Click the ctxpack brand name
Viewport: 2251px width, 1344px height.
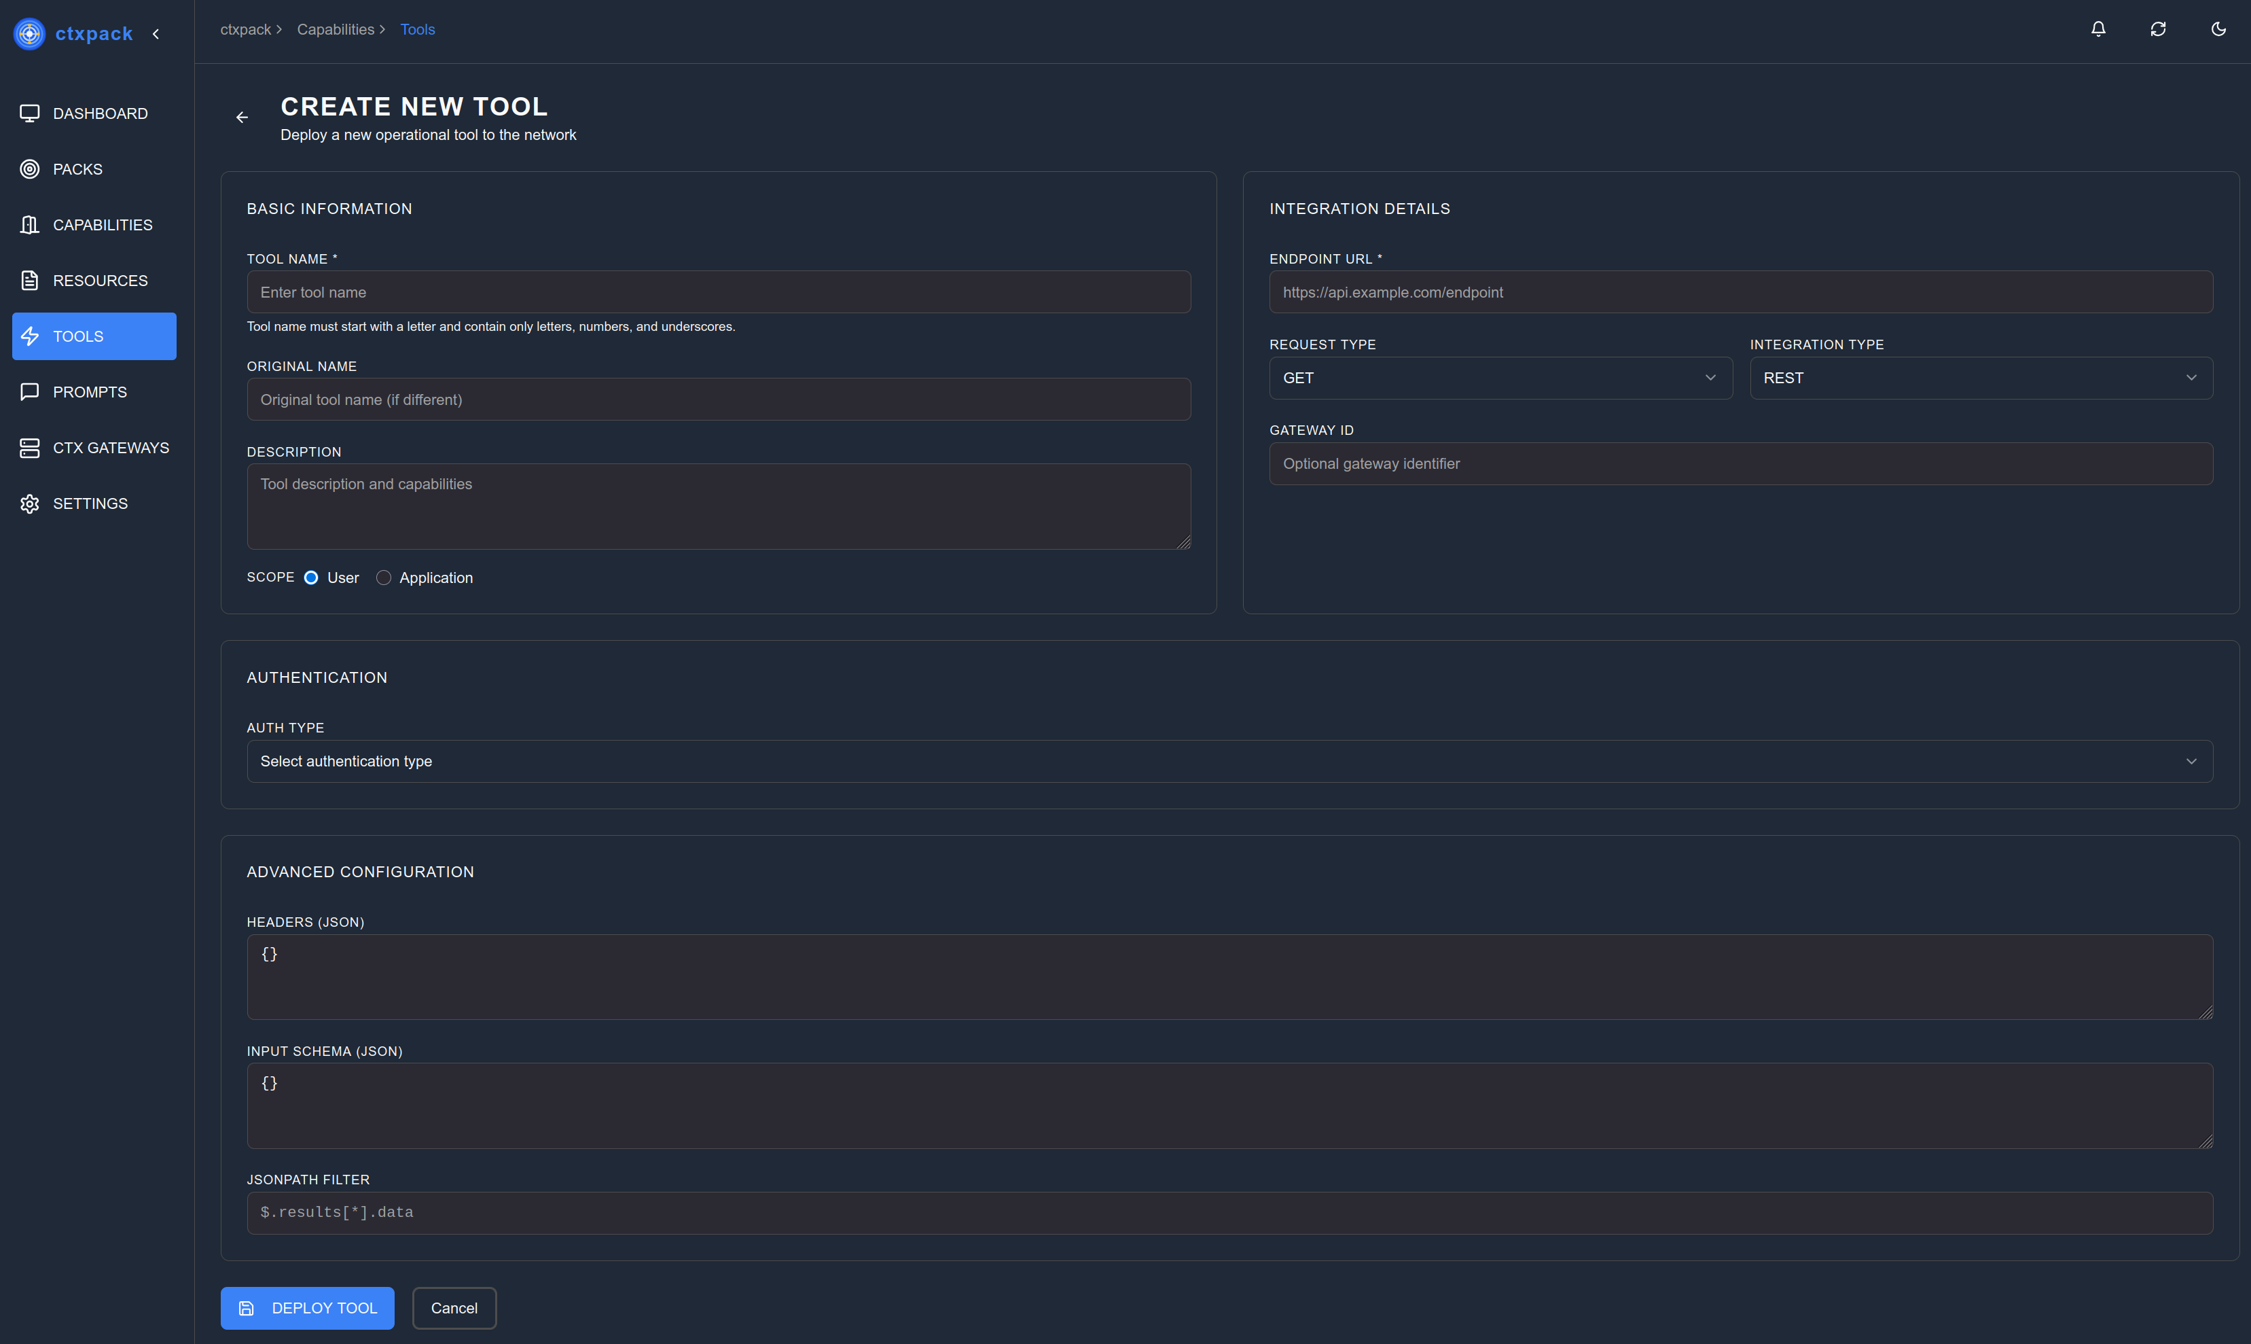point(94,33)
